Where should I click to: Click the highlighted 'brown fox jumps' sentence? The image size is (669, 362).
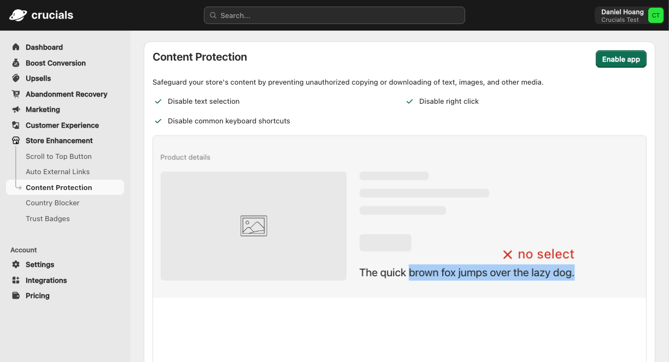(491, 272)
